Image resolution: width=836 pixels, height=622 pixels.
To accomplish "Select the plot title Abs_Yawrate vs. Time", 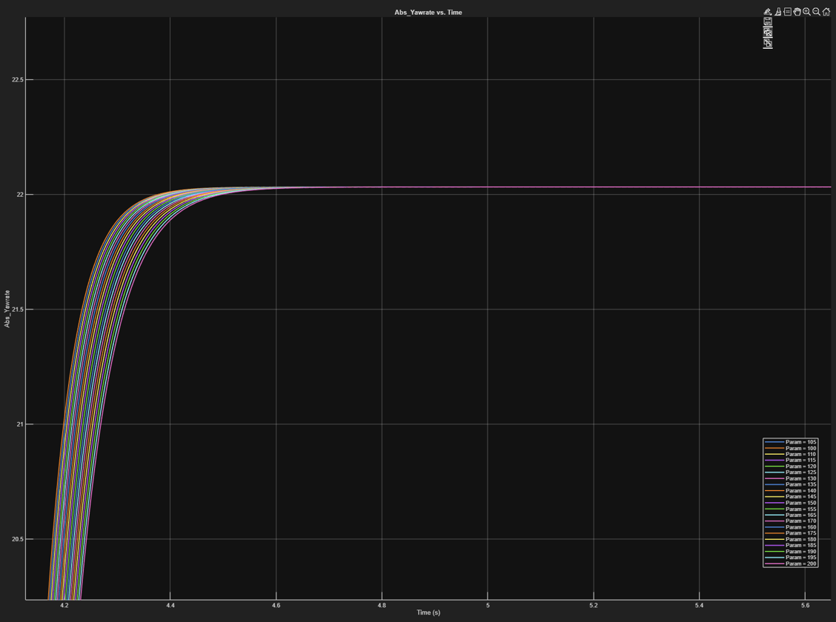I will (428, 13).
